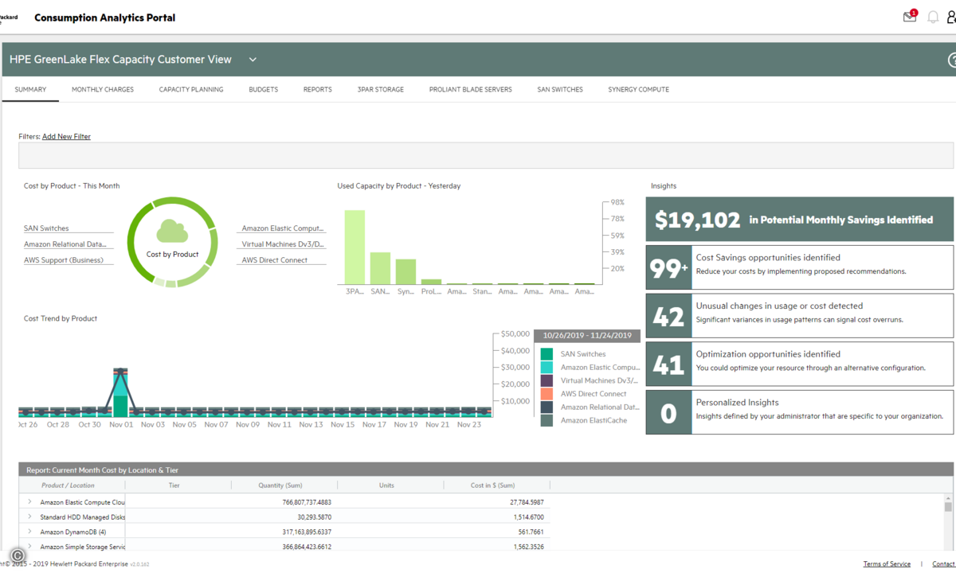Open the user account settings icon
Viewport: 956px width, 573px height.
pos(951,18)
